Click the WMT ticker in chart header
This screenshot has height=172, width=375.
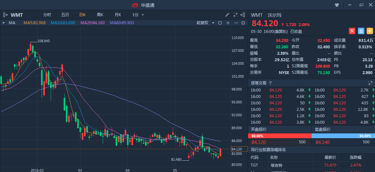click(17, 15)
